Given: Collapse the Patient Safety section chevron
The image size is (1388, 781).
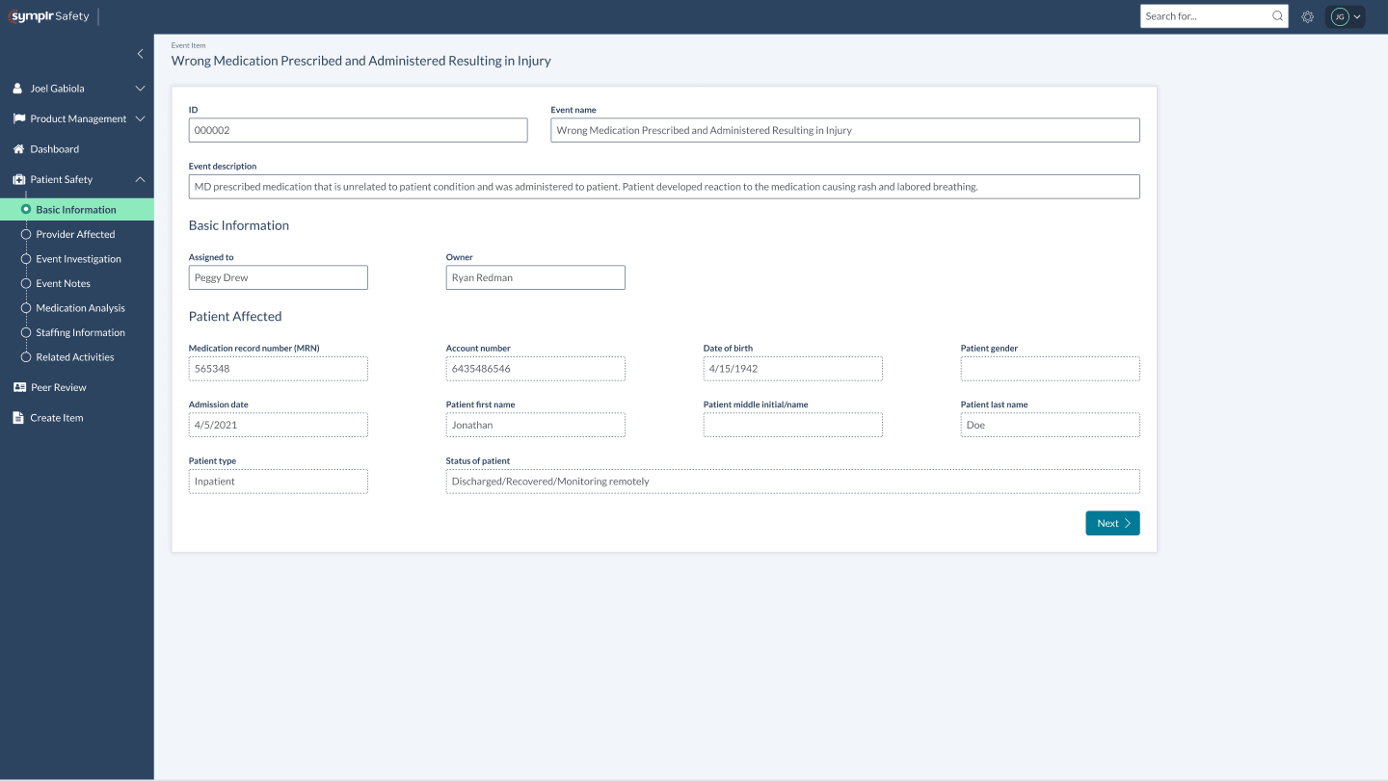Looking at the screenshot, I should point(141,179).
